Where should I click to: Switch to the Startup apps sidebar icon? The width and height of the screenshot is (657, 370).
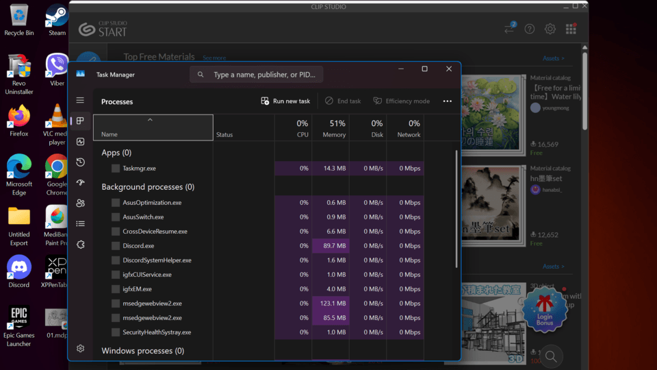pos(81,183)
